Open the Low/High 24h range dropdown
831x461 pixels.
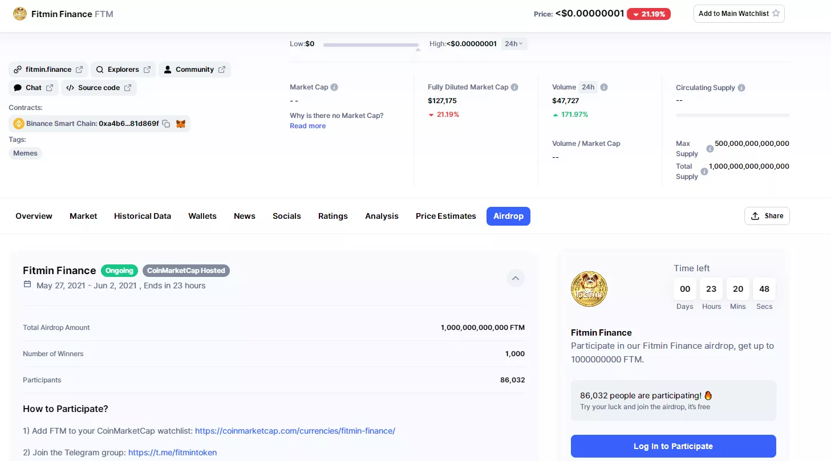pyautogui.click(x=514, y=44)
